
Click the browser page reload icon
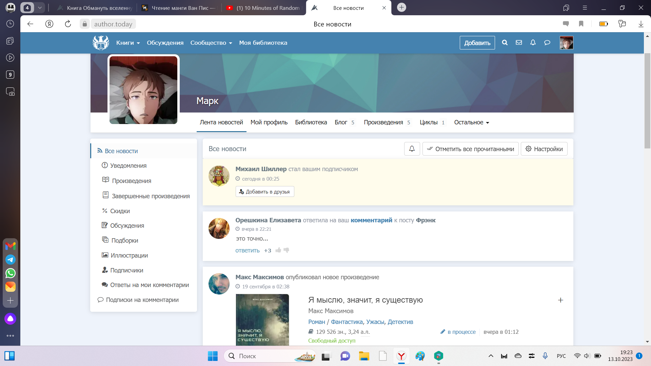pyautogui.click(x=68, y=24)
